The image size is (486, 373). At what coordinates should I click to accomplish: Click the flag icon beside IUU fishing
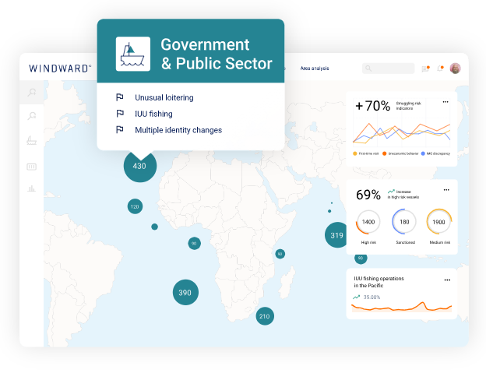pos(120,114)
